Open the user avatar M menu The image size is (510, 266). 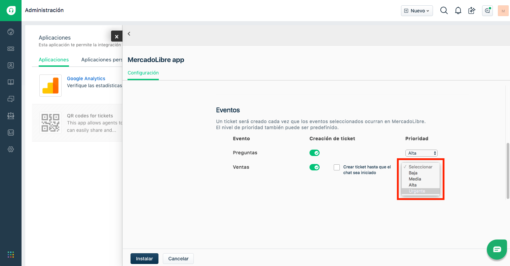click(503, 11)
